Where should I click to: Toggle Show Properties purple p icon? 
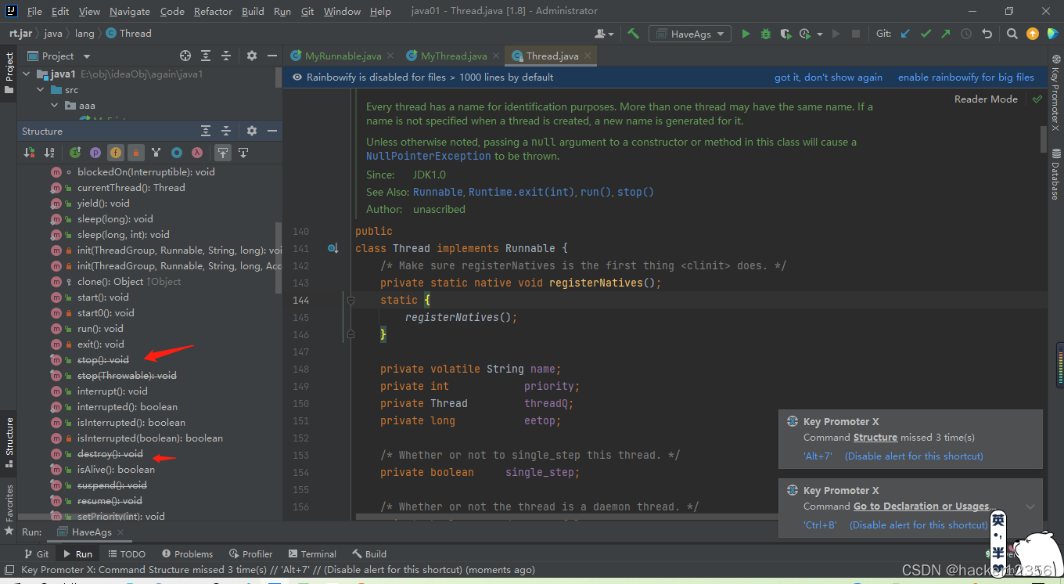(95, 153)
